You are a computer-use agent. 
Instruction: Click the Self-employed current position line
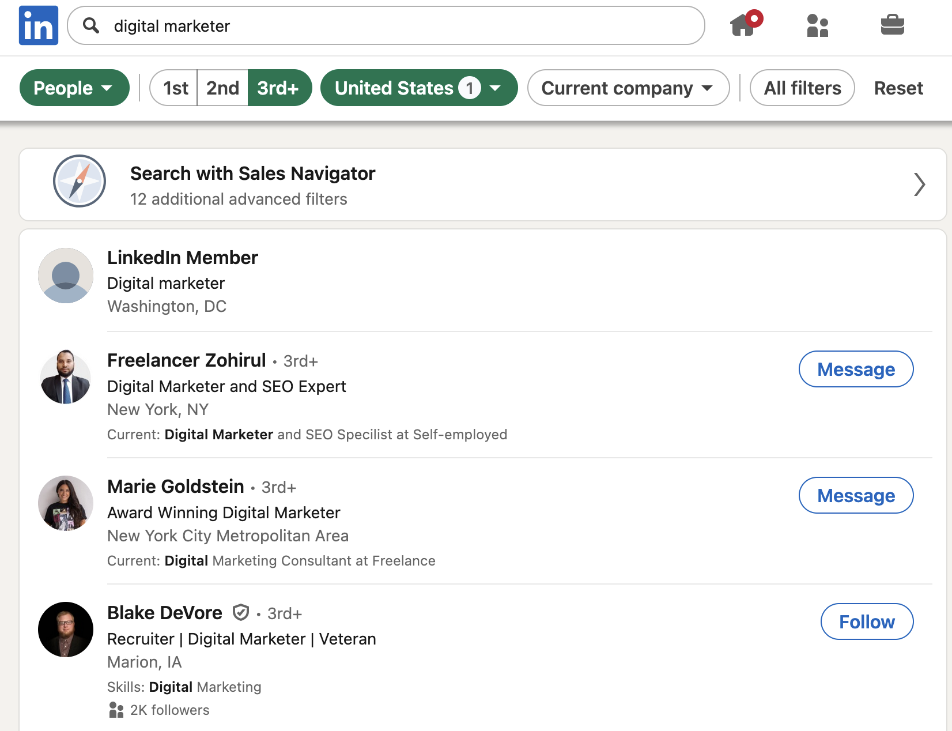pyautogui.click(x=307, y=434)
